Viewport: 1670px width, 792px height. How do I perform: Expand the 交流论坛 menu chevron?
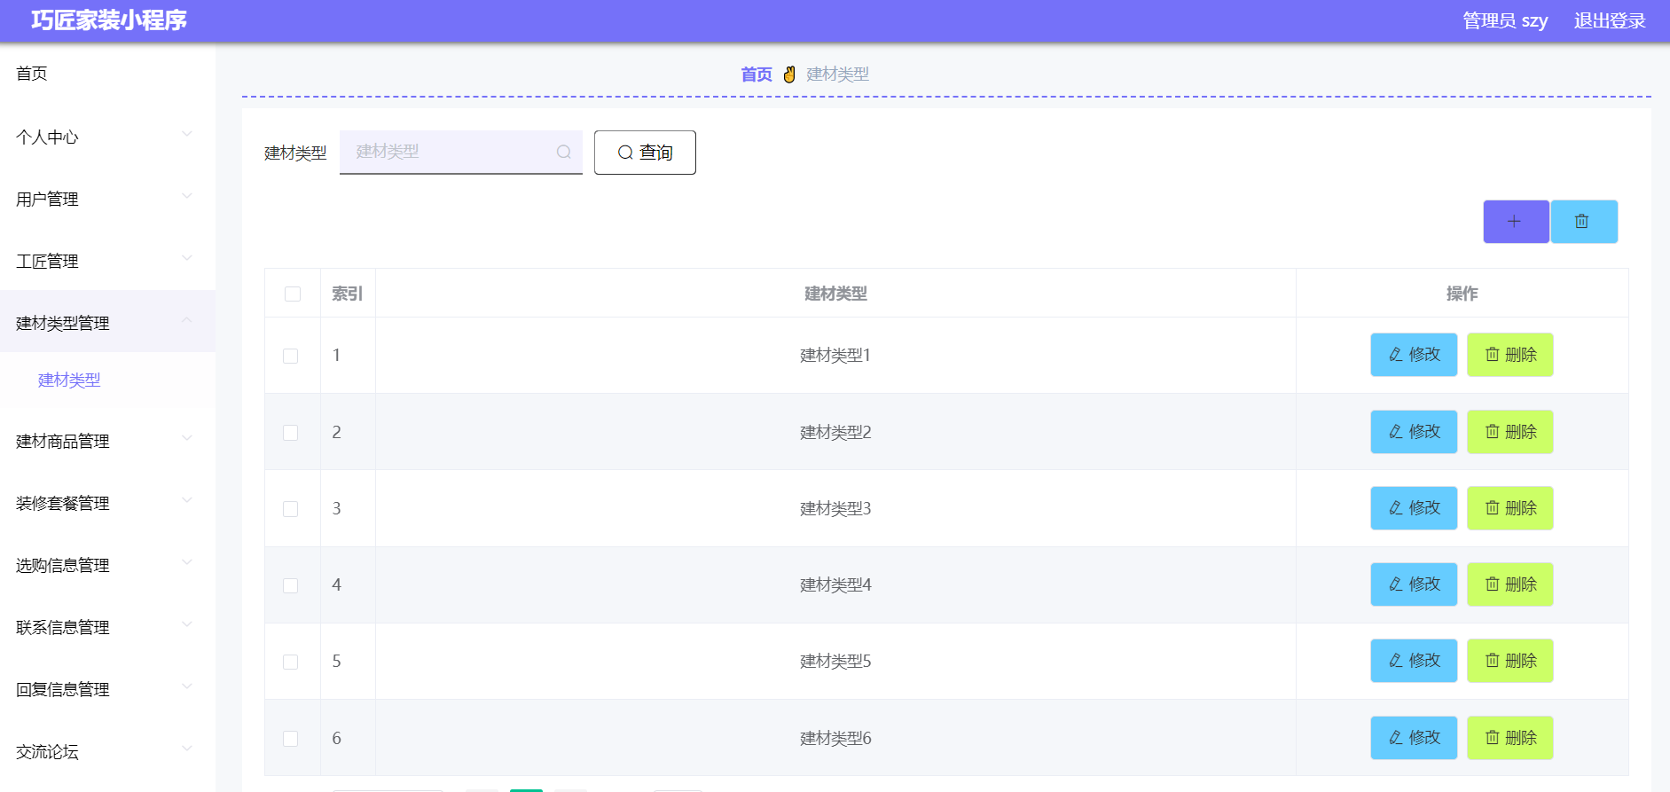pos(186,749)
